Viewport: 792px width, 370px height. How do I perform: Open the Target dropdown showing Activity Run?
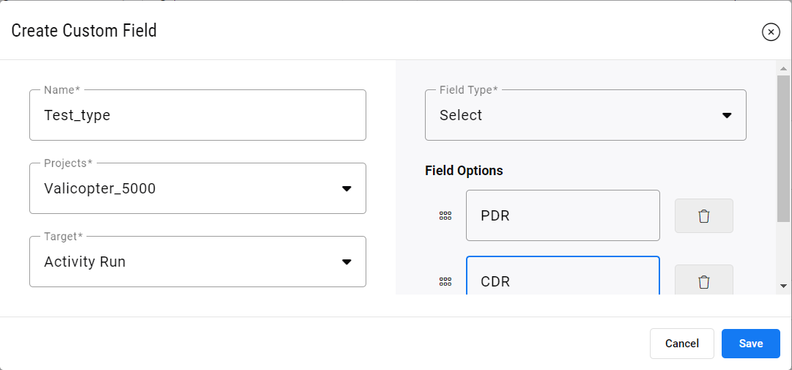(198, 262)
